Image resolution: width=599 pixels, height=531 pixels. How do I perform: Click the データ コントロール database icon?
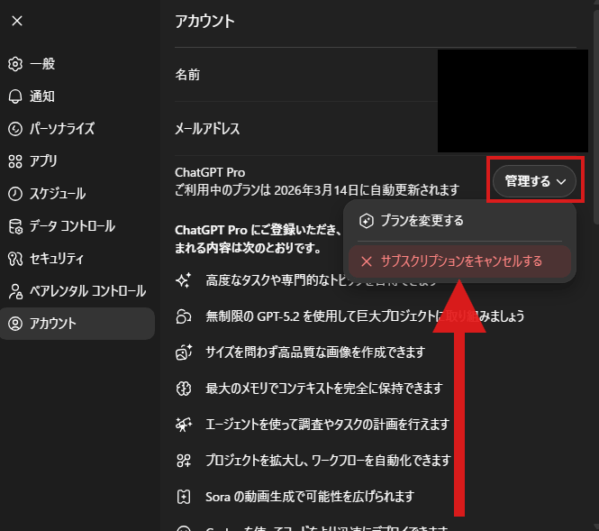click(x=14, y=226)
